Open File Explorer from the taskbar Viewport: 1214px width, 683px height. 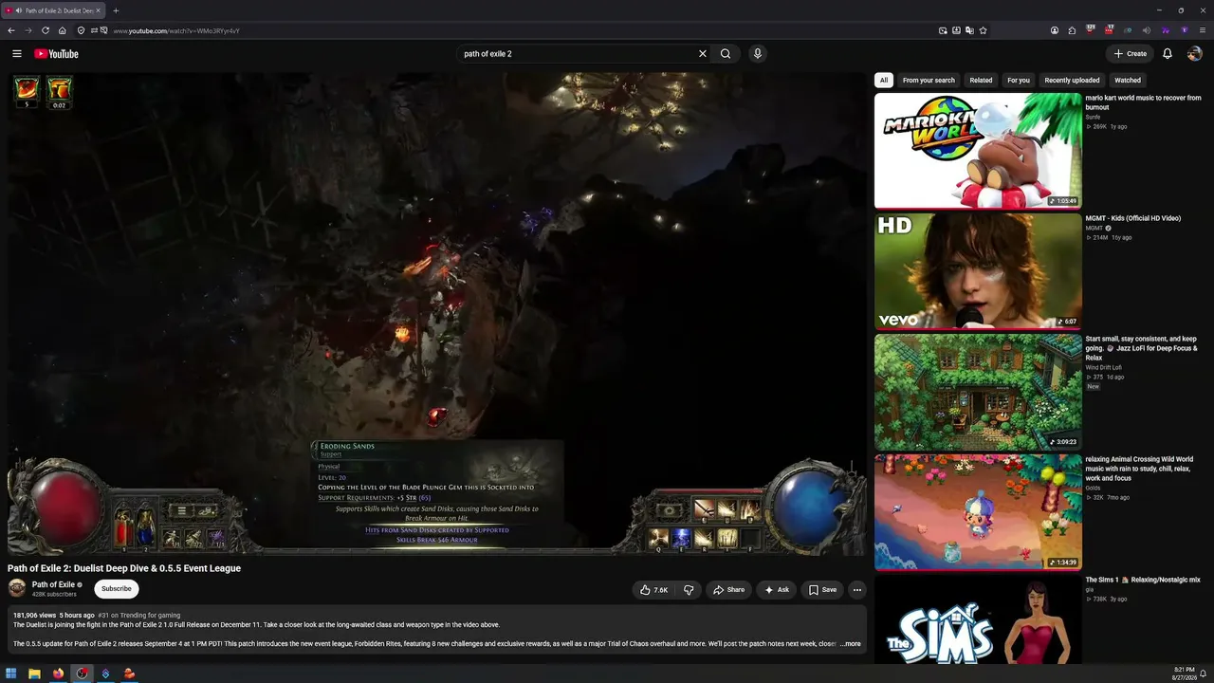coord(35,674)
